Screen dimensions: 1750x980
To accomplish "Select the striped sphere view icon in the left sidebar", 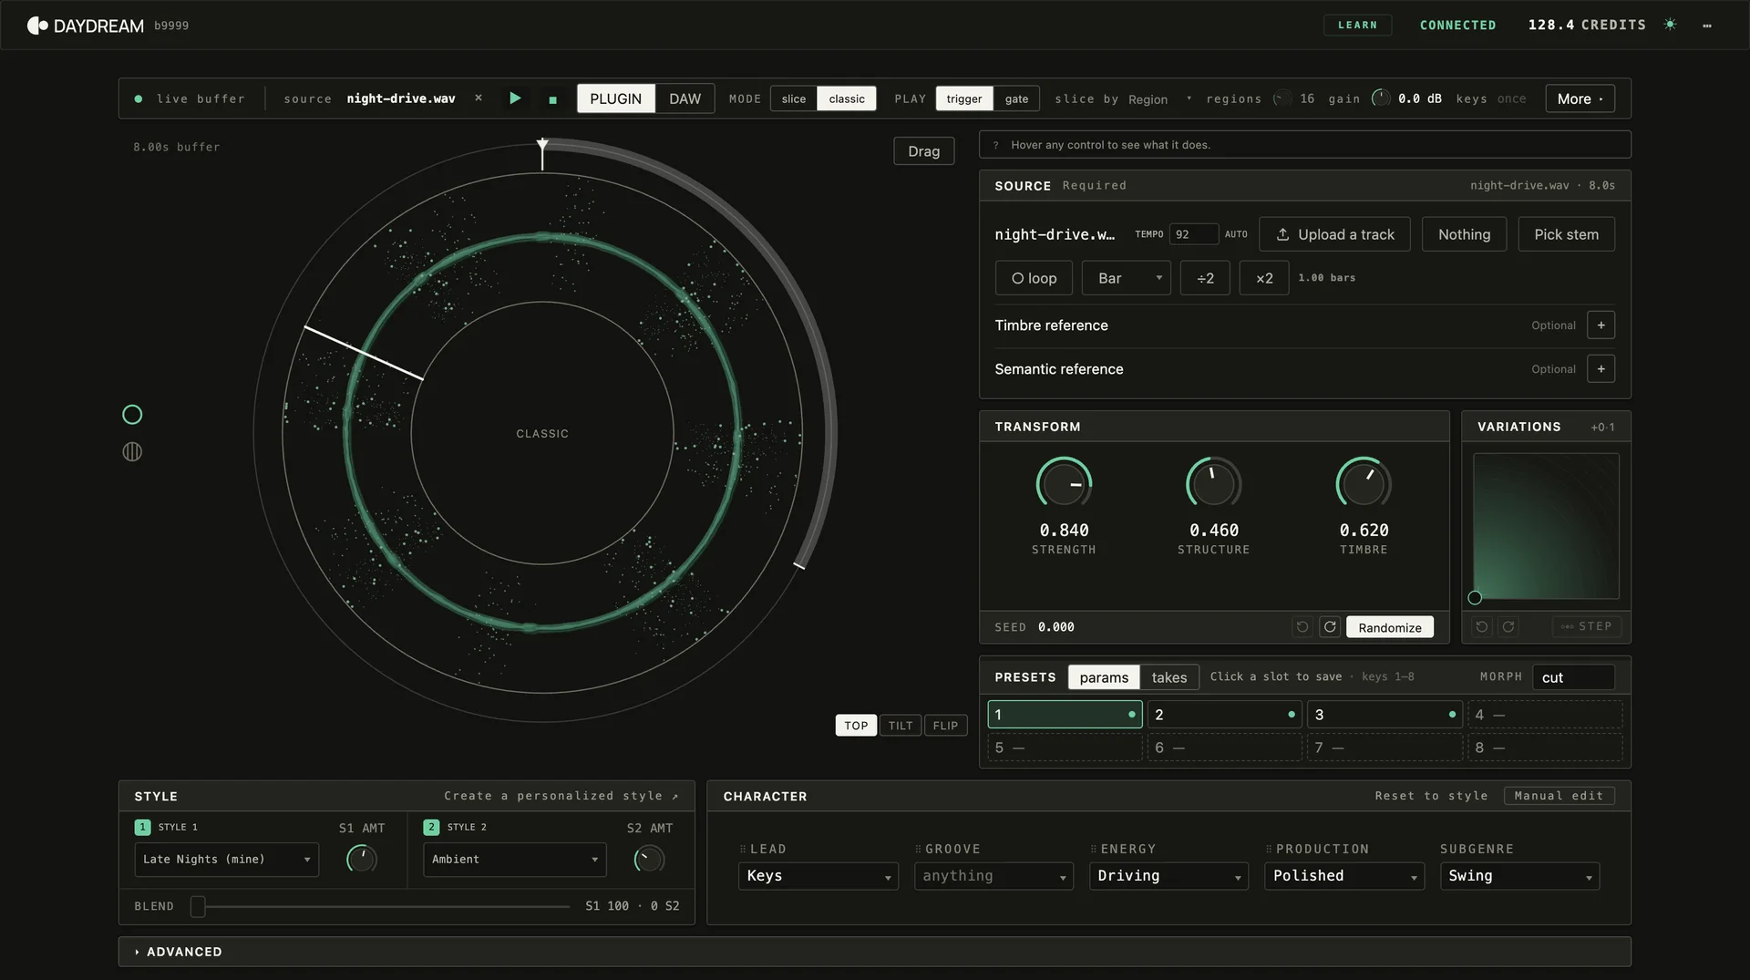I will pyautogui.click(x=132, y=451).
